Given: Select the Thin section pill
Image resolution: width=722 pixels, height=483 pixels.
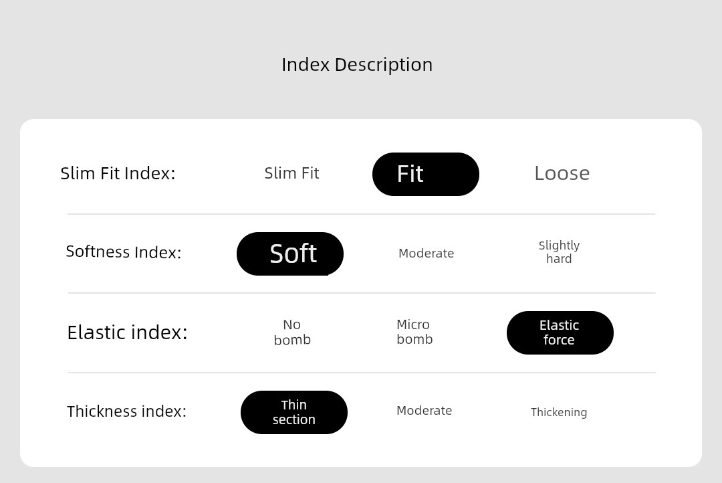Looking at the screenshot, I should pos(293,413).
